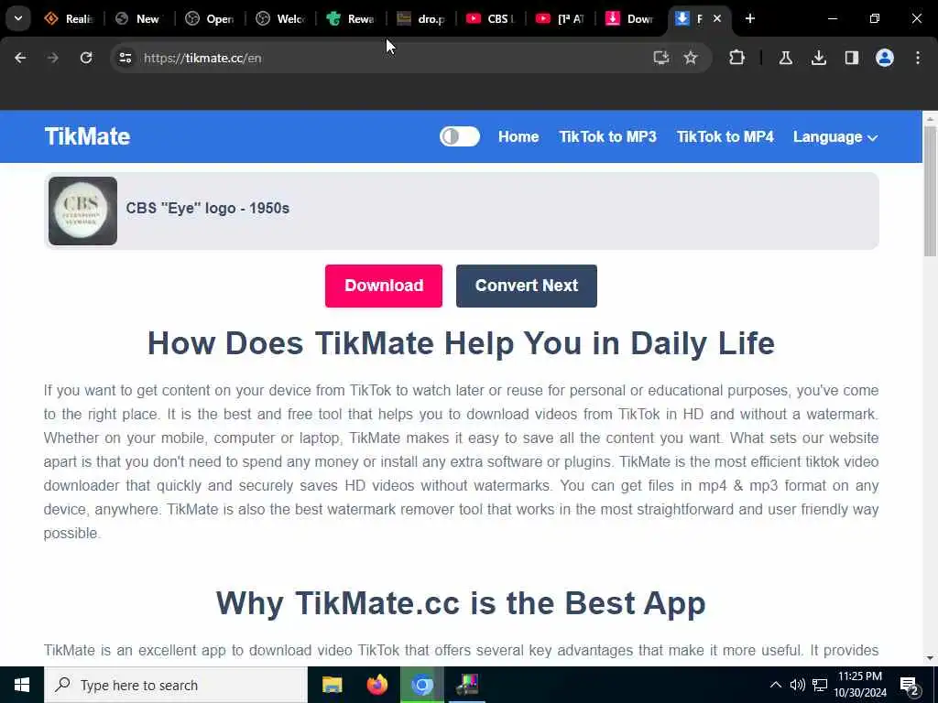The image size is (938, 703).
Task: Install app icon in address bar
Action: coord(661,58)
